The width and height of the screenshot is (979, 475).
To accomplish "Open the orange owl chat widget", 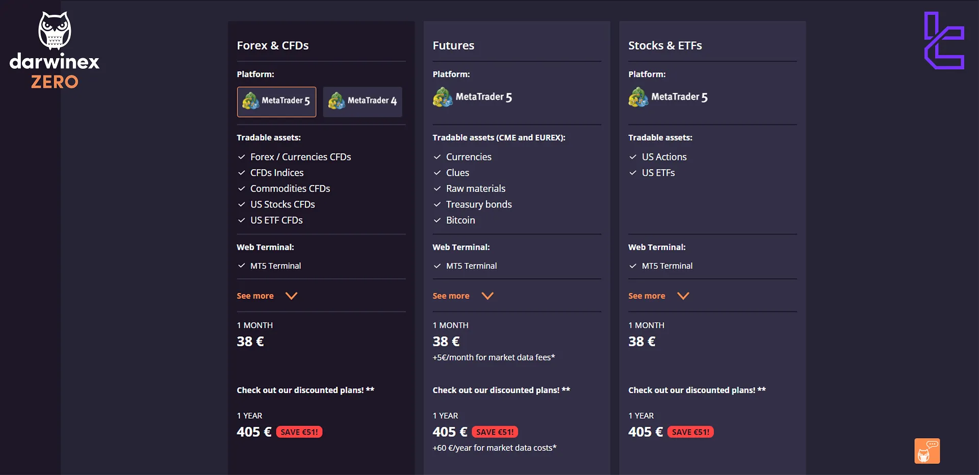I will coord(926,451).
